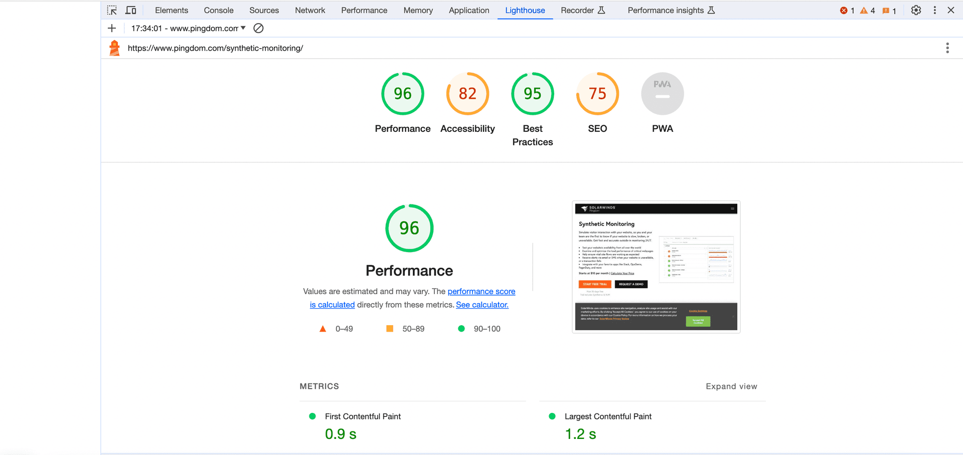Open the Lighthouse report tools menu

click(x=947, y=48)
